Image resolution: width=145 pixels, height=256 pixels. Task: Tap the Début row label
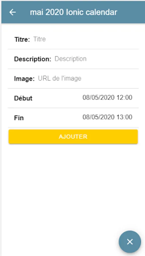click(23, 98)
